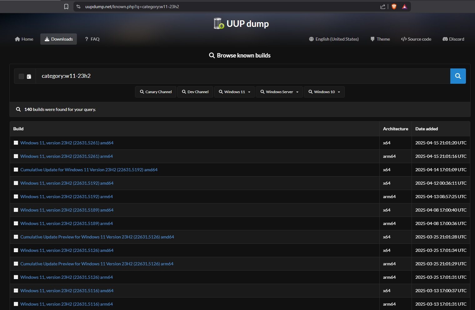The height and width of the screenshot is (310, 475).
Task: Open the FAQ page
Action: coord(92,39)
